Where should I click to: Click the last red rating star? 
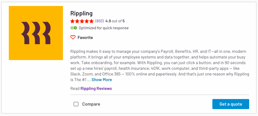tap(92, 21)
